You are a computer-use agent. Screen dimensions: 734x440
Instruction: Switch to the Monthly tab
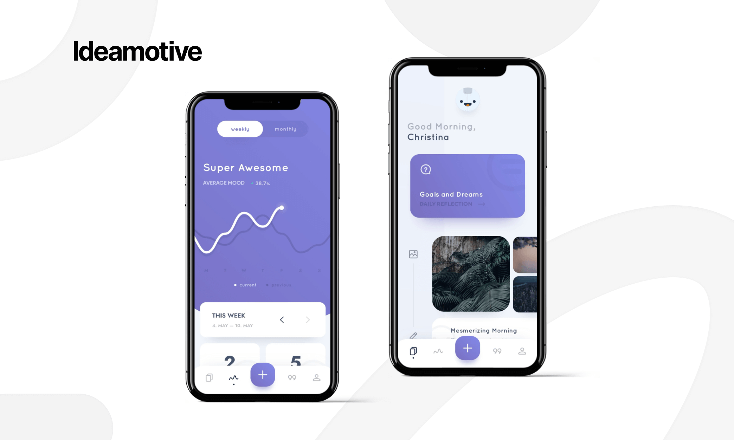coord(284,129)
